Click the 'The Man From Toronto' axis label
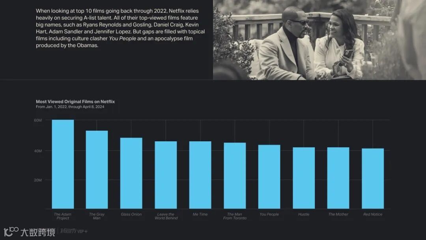This screenshot has height=240, width=426. point(235,216)
